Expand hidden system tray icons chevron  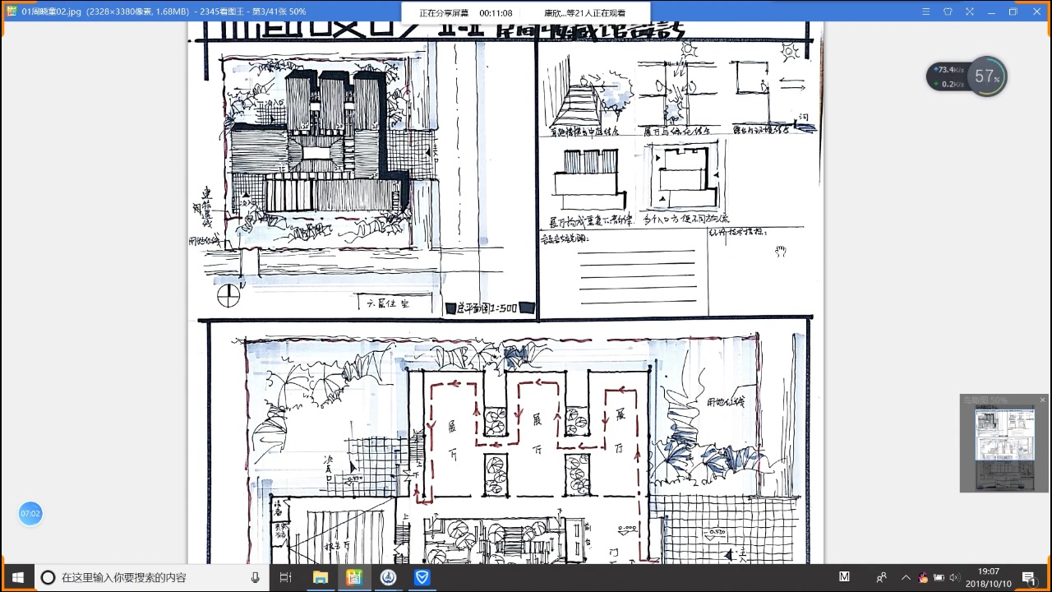906,578
